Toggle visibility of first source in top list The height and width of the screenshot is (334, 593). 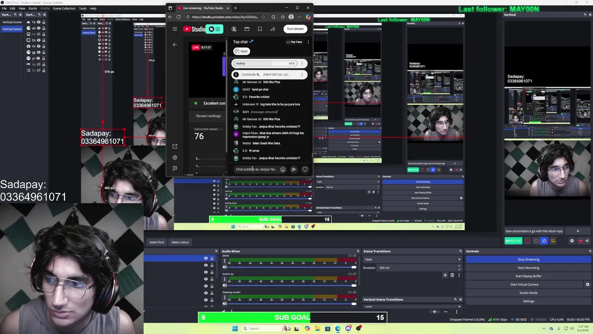tap(38, 22)
